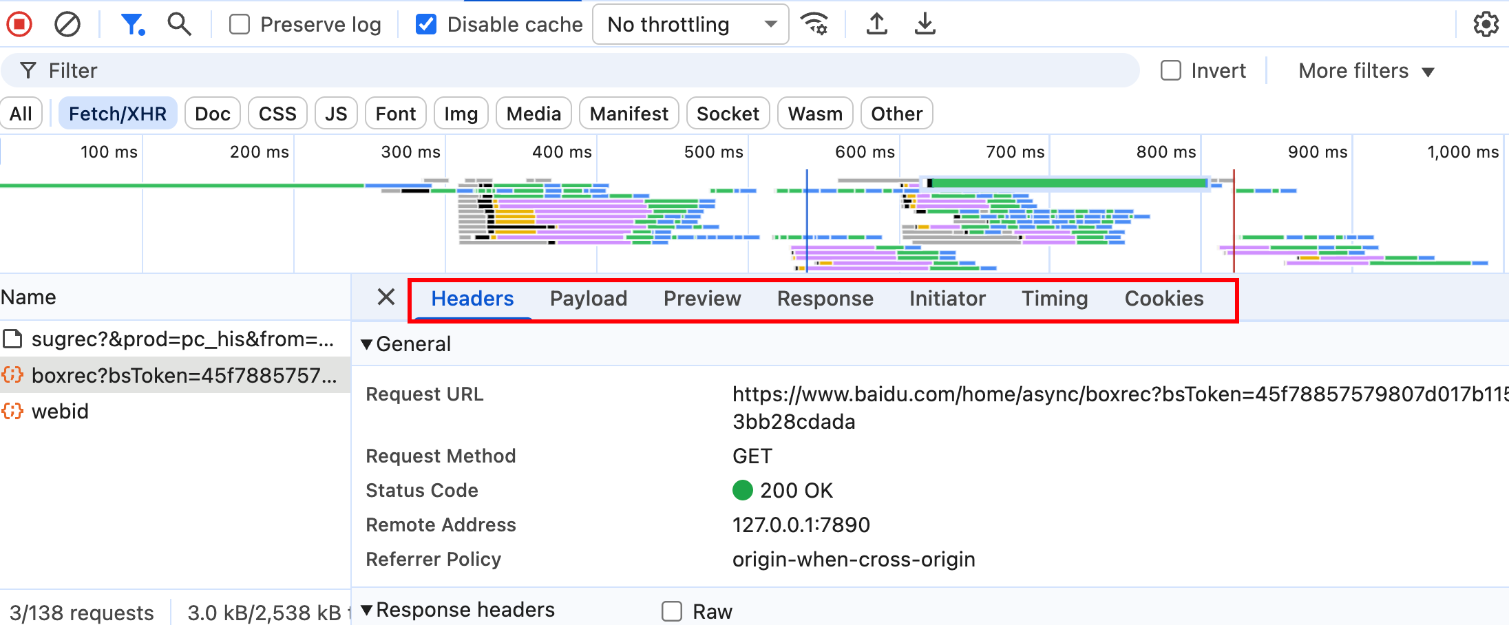Open network settings gear icon
The image size is (1509, 625).
[1486, 25]
